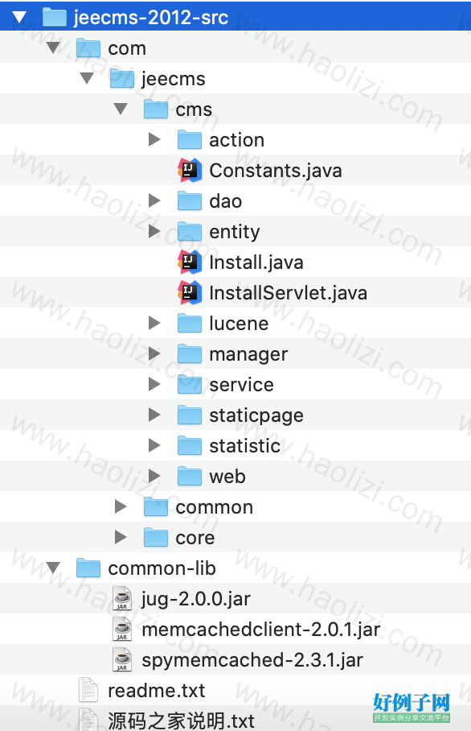
Task: Click the Install.java IntelliJ file icon
Action: tap(190, 262)
